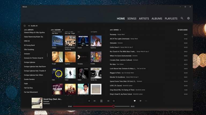Open the ARTISTS section header
The image size is (206, 115).
coord(29,30)
